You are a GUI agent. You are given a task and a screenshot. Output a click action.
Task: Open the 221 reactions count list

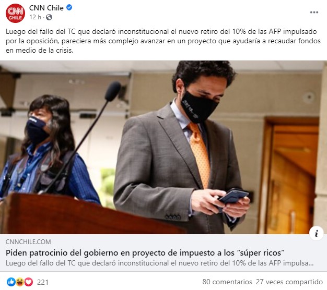[42, 282]
